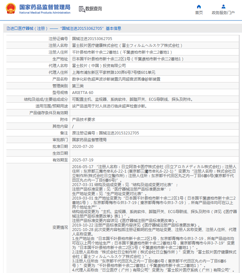Click the 产品储存条件及有效期 label

coord(49,113)
